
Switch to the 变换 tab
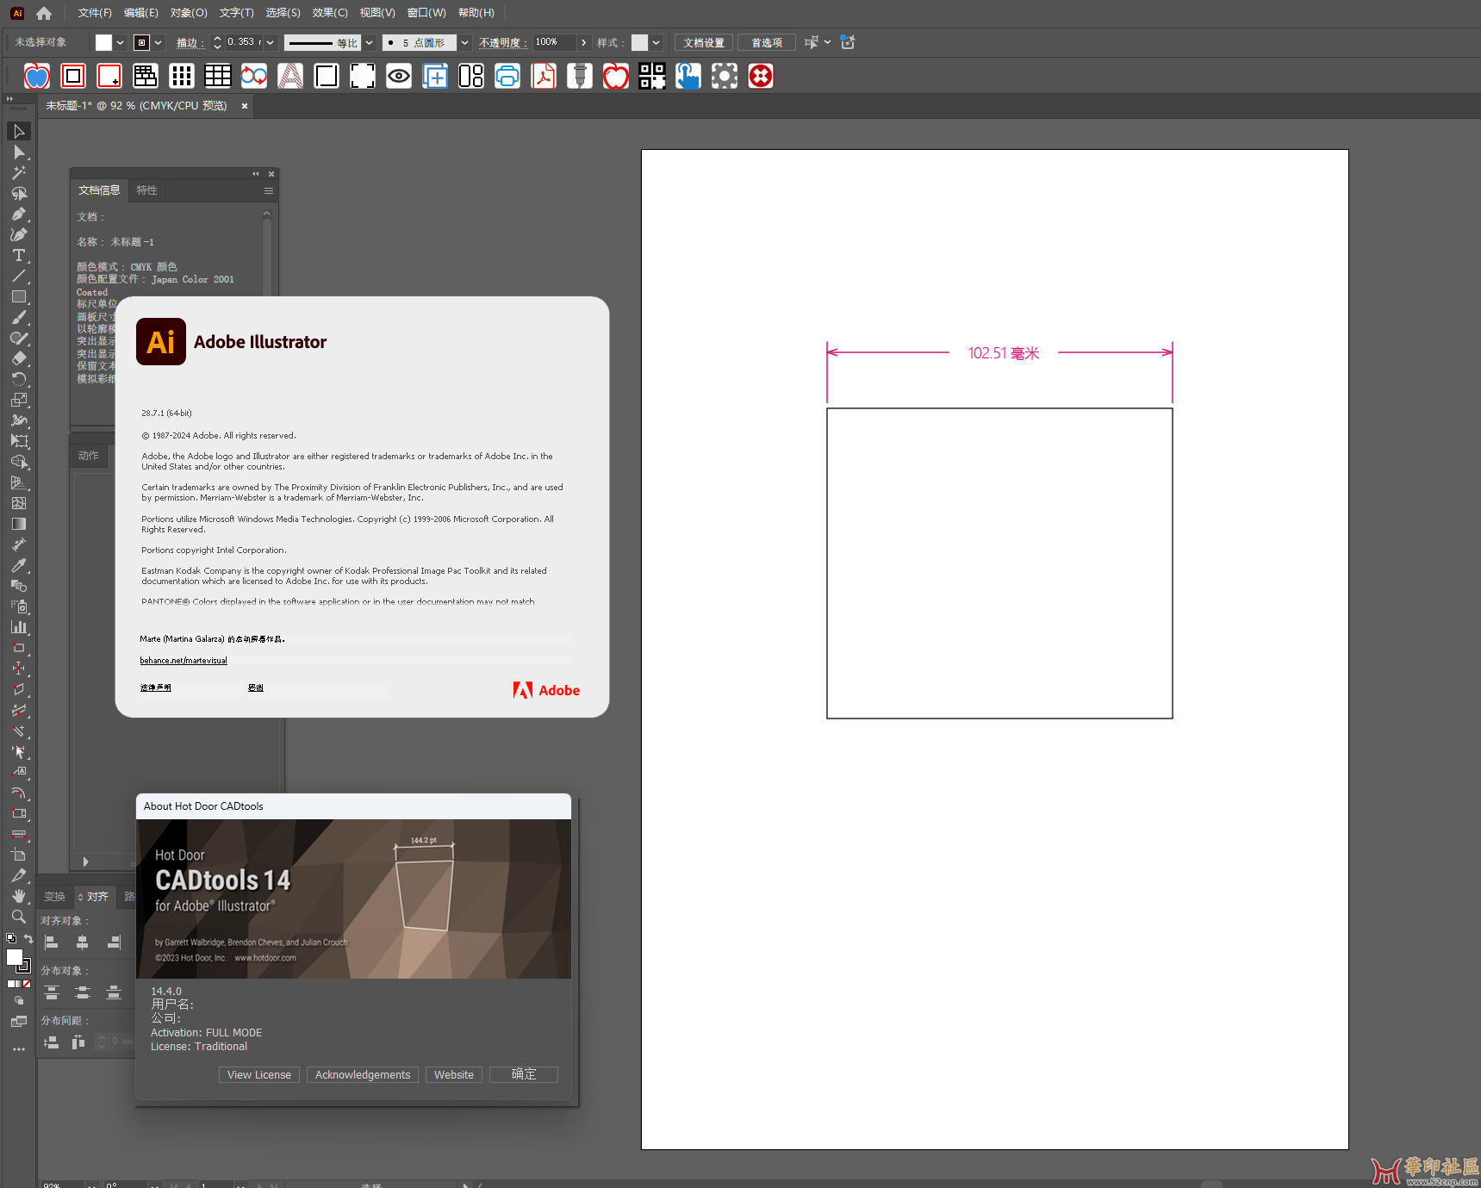point(55,897)
